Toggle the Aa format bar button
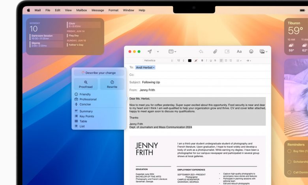Screen dimensions: 308x185 click(239, 52)
